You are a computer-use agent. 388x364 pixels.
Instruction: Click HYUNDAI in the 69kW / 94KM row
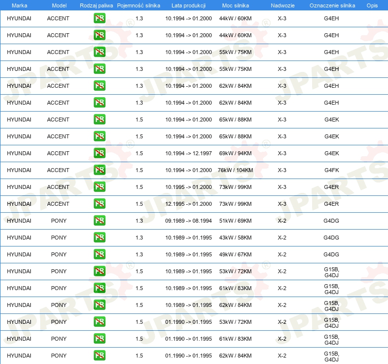tap(19, 153)
